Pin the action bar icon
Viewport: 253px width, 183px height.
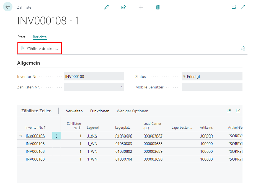pos(243,49)
